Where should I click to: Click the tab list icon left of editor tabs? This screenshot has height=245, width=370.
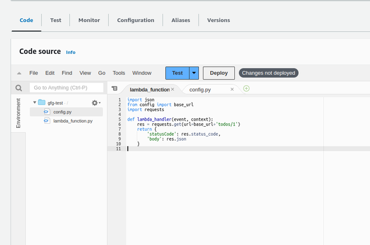[114, 89]
